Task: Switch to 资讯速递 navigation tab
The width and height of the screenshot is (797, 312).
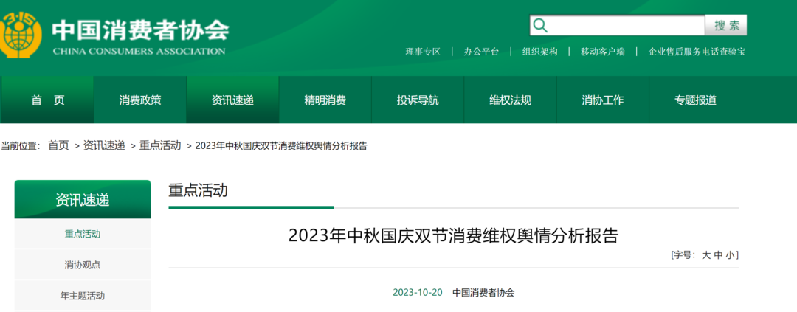Action: (x=232, y=100)
